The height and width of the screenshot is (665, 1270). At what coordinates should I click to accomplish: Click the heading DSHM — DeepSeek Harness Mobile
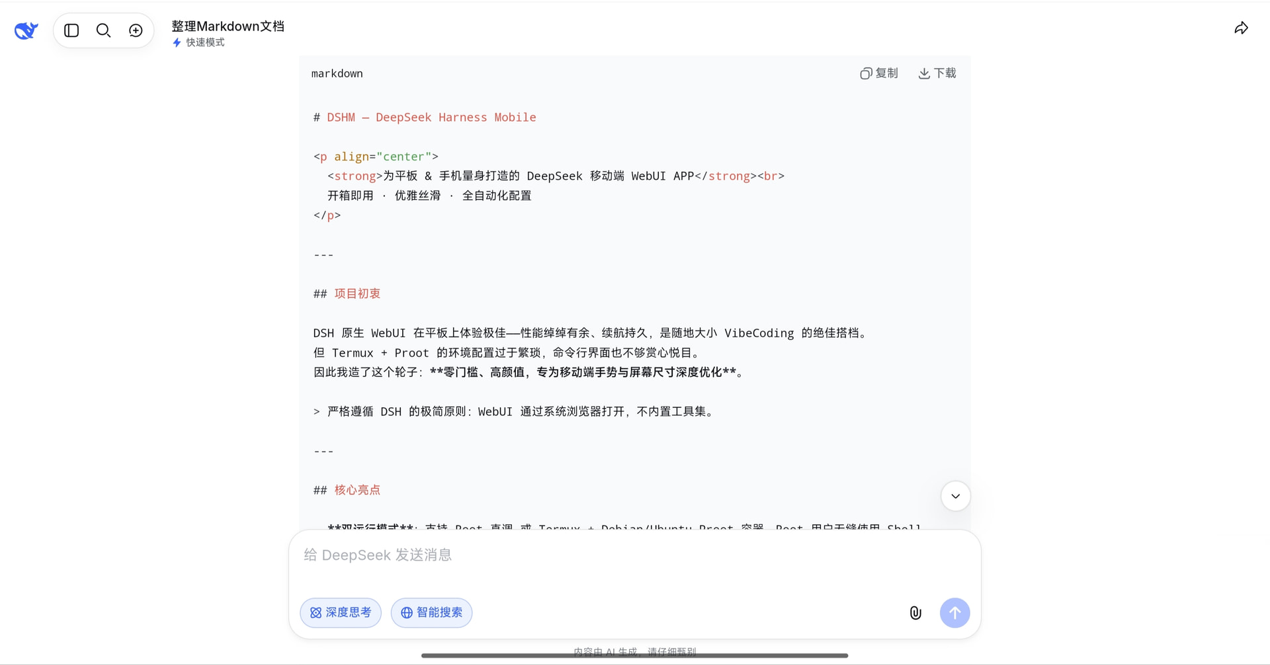(425, 118)
